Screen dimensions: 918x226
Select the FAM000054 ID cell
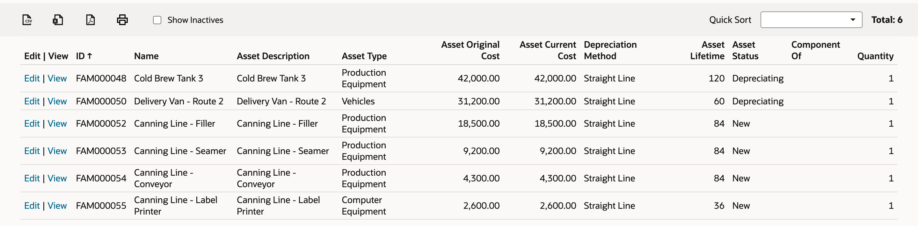point(101,178)
